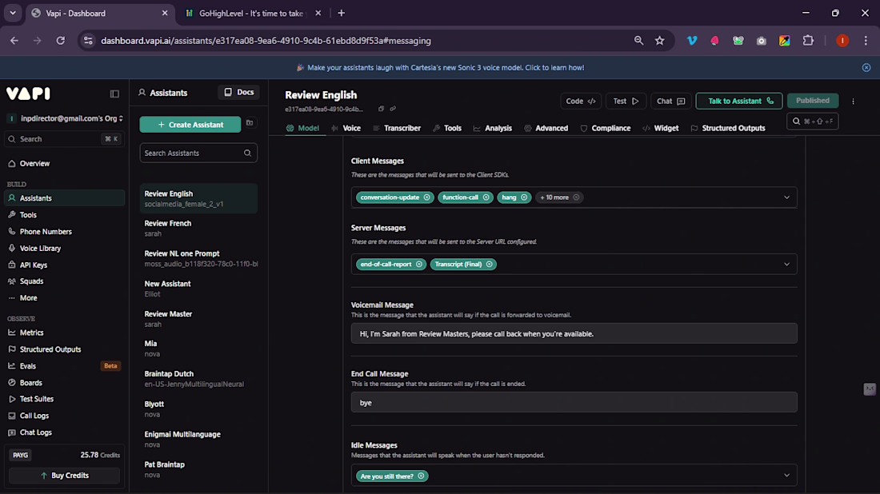Open the Widget tab
This screenshot has height=494, width=880.
(661, 129)
